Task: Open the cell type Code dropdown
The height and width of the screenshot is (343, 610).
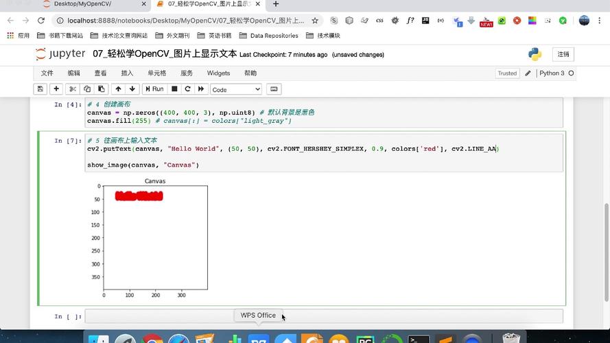Action: tap(236, 89)
